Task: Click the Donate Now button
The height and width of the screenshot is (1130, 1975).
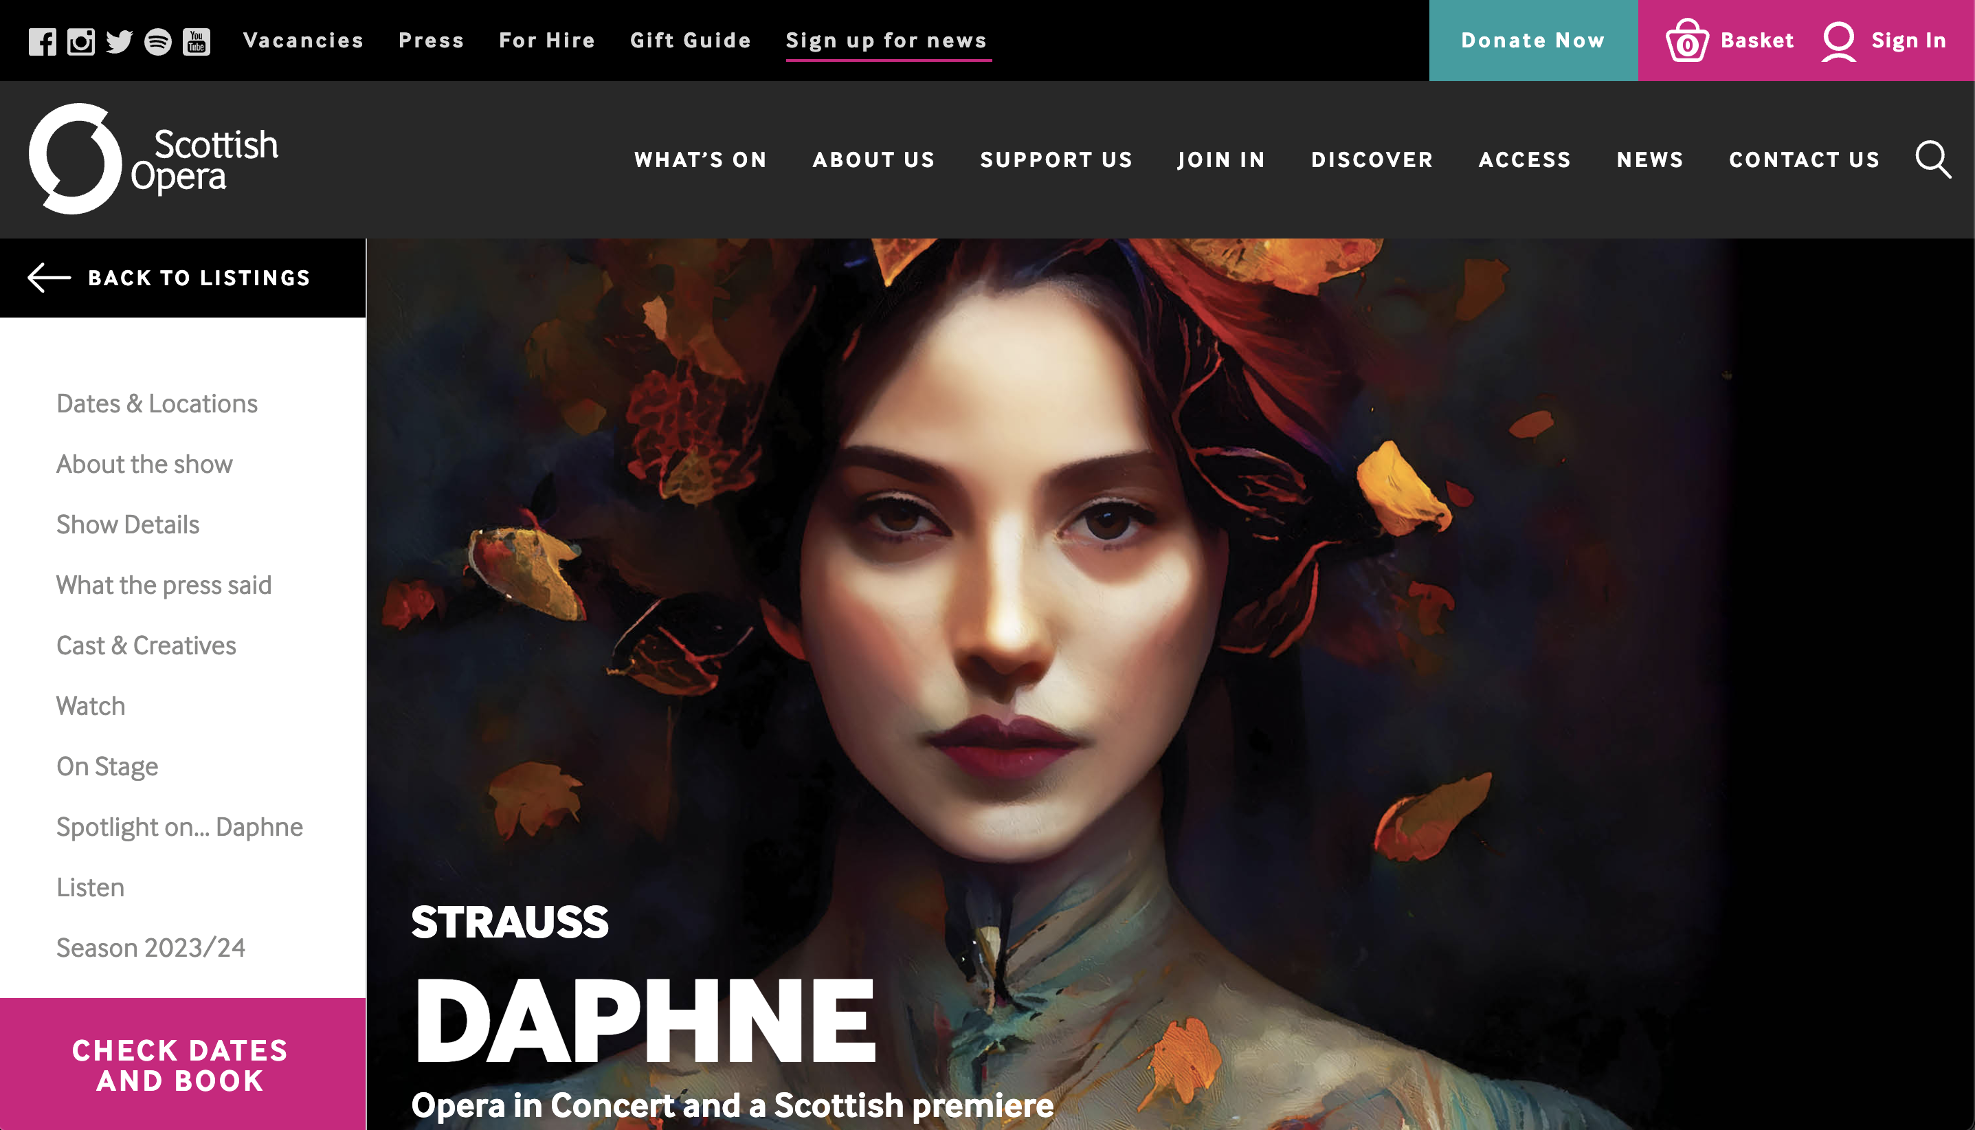Action: [1534, 41]
